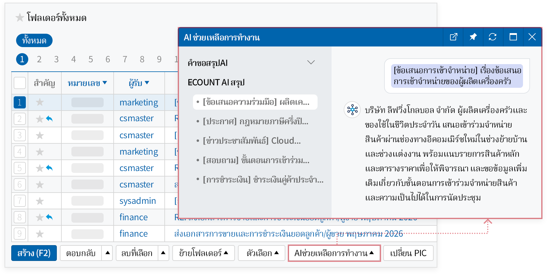Star the row 1 marketing message
Viewport: 547px width, 274px height.
point(40,102)
